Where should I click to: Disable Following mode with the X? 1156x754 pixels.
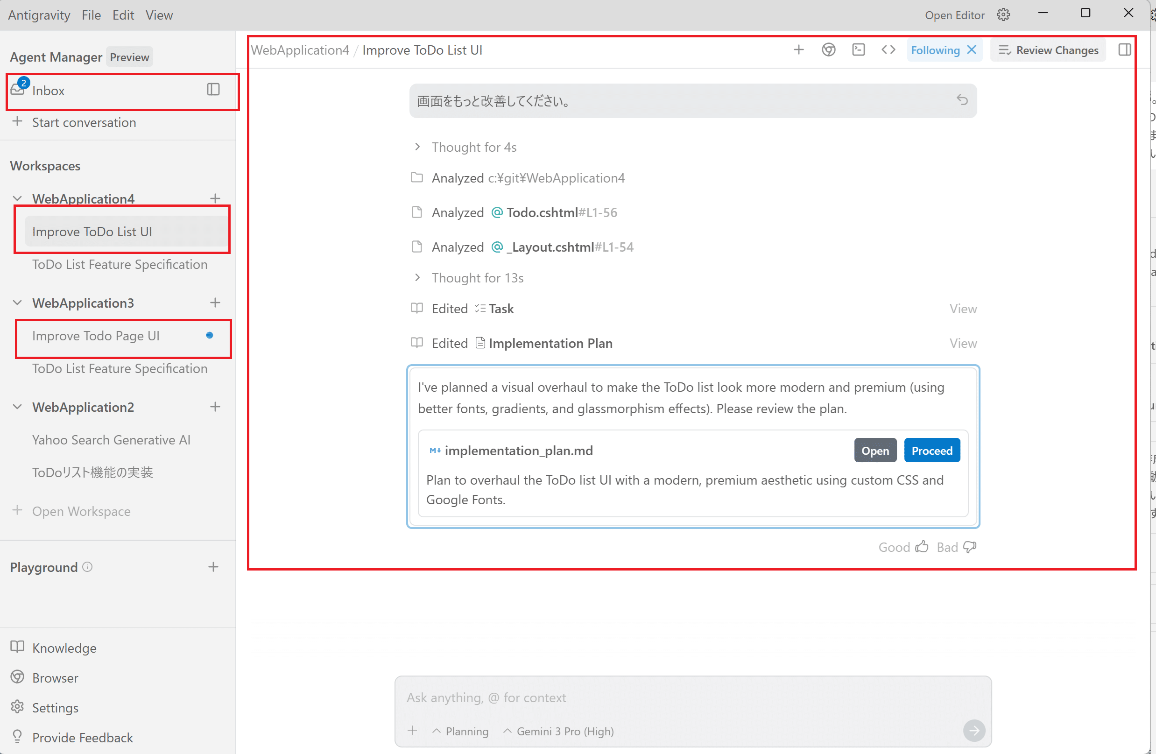972,50
